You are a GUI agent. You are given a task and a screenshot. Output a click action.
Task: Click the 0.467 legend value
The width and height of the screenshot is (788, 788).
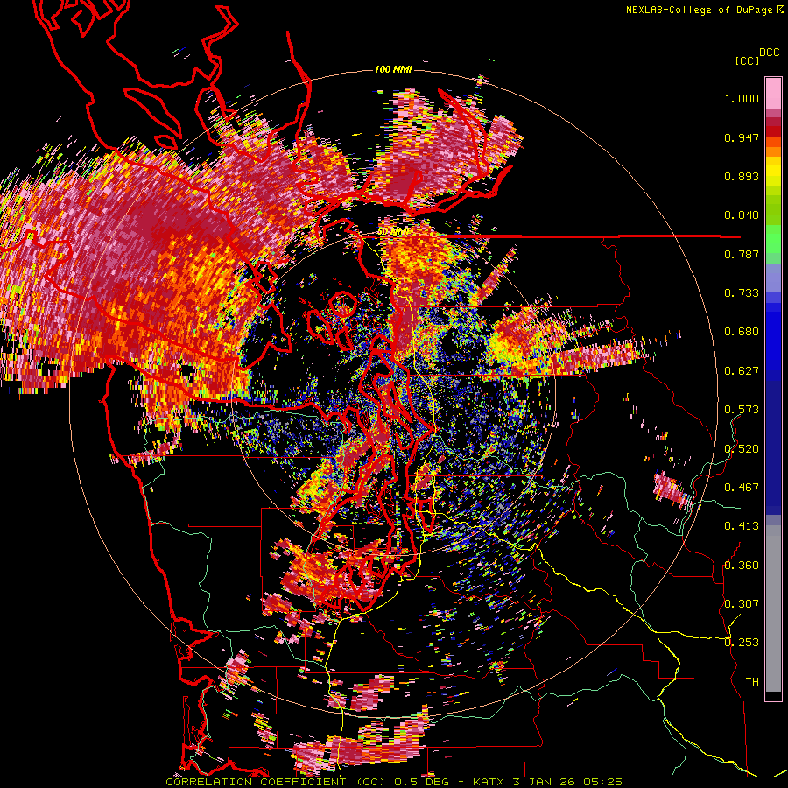point(742,487)
